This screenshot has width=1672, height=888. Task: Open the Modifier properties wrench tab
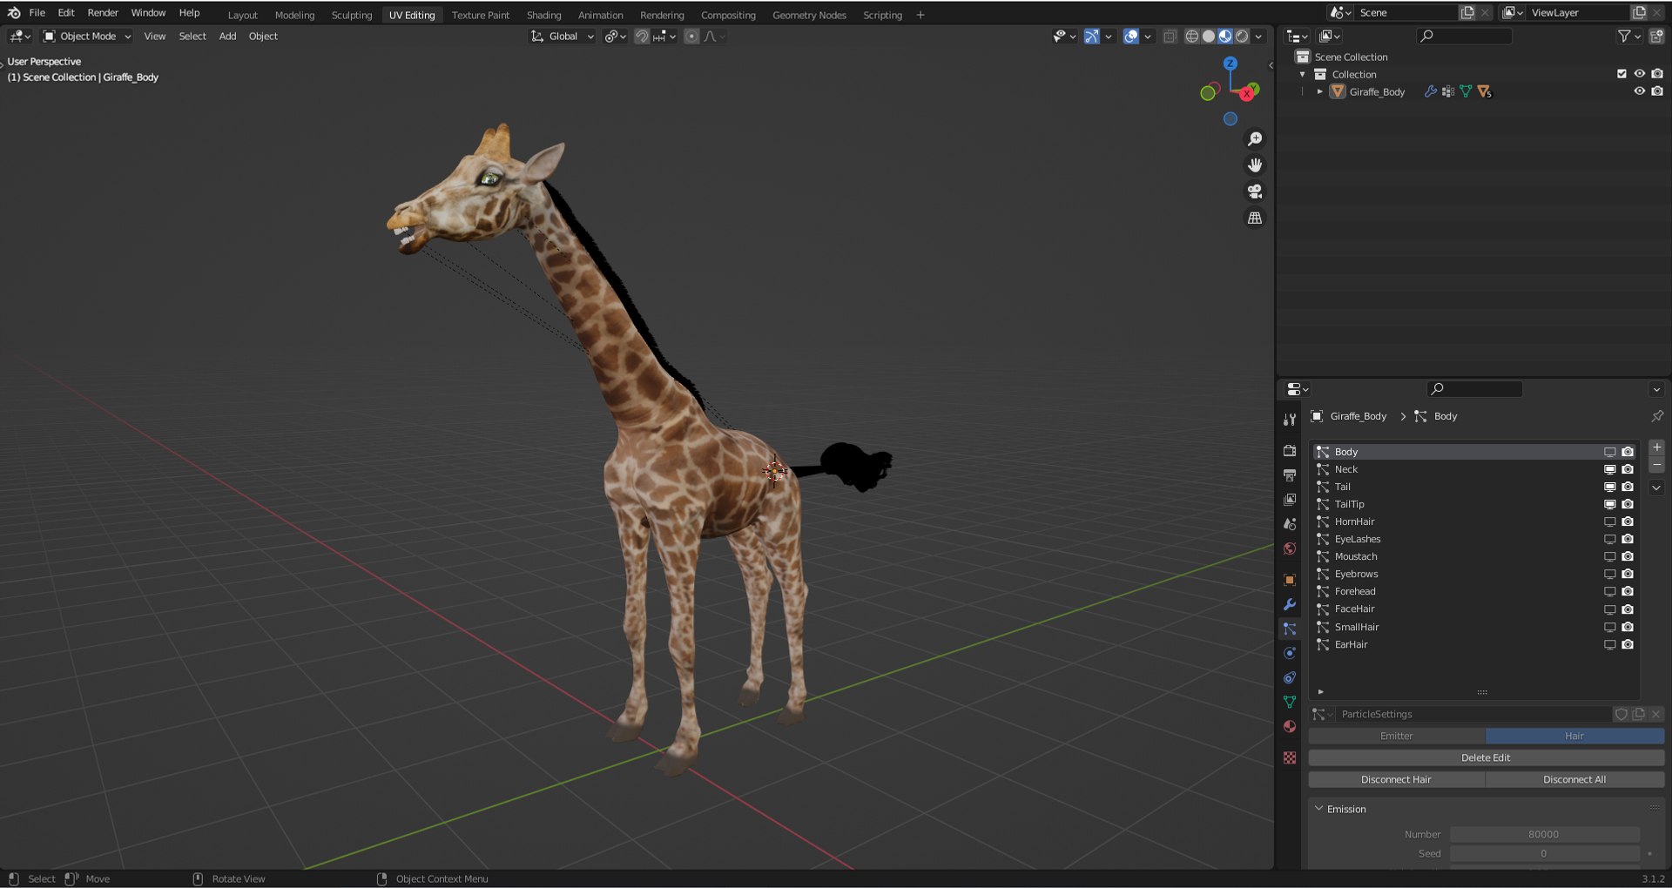(x=1290, y=604)
